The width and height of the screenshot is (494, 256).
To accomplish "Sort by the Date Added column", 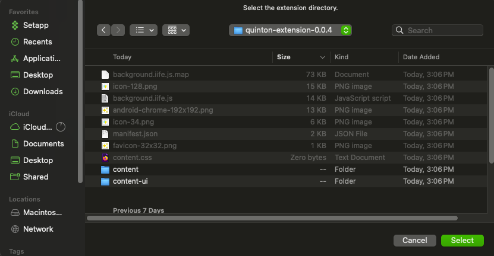I will pos(443,57).
